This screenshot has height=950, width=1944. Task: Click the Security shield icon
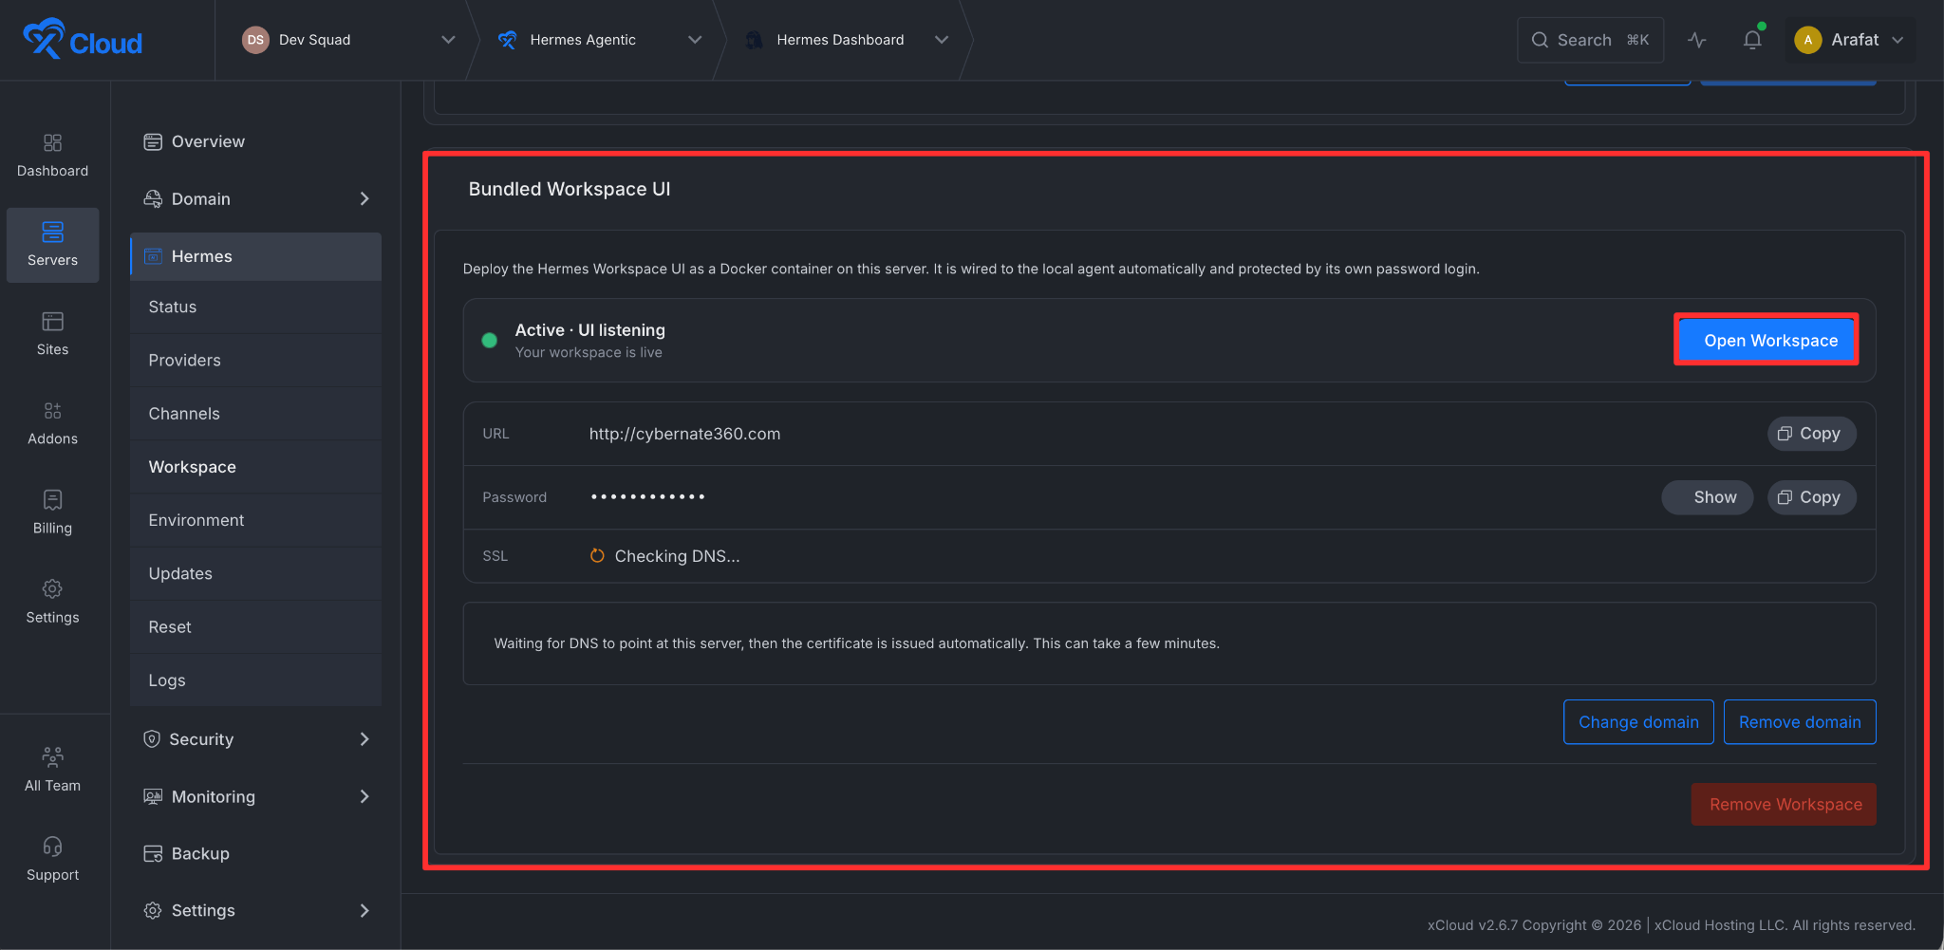tap(152, 739)
